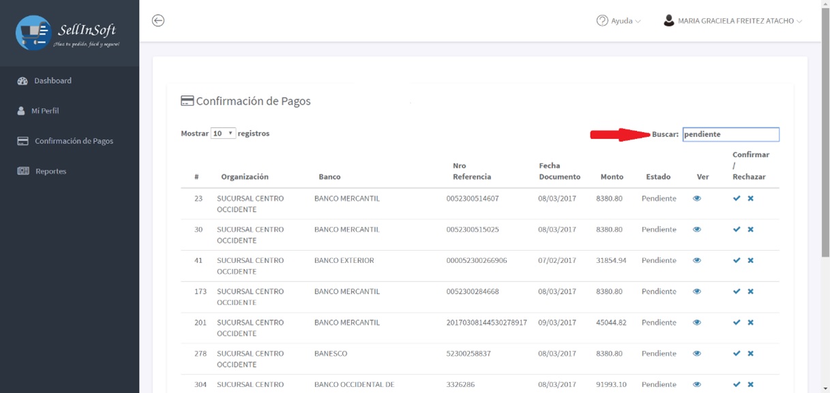Click the credit card icon beside sidebar Confirmación de Pagos
Screen dimensions: 830x393
(x=23, y=141)
